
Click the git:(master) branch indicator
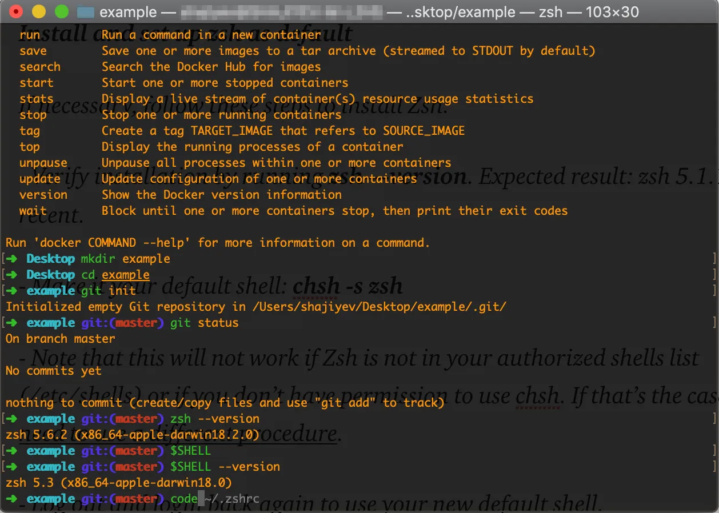(122, 322)
